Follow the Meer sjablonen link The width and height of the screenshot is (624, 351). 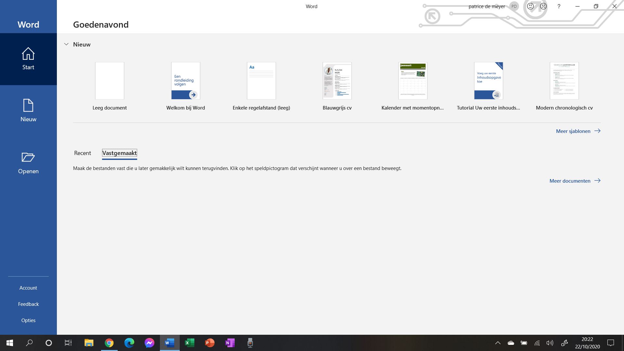click(x=578, y=131)
